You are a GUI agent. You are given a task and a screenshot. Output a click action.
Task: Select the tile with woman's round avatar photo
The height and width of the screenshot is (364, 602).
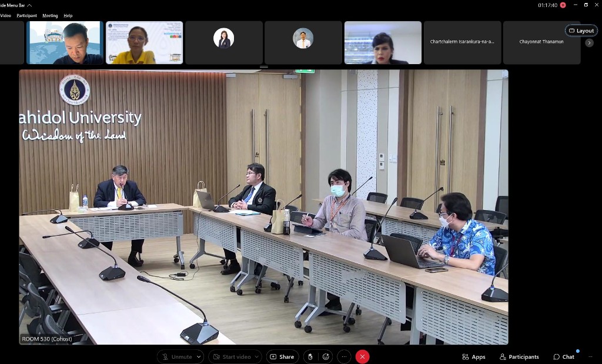pos(224,42)
